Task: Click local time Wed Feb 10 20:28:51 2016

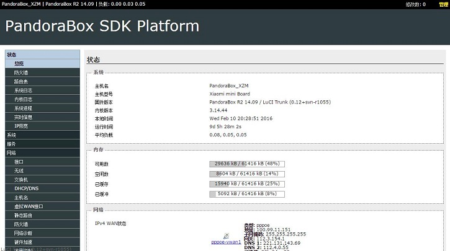Action: (x=241, y=118)
